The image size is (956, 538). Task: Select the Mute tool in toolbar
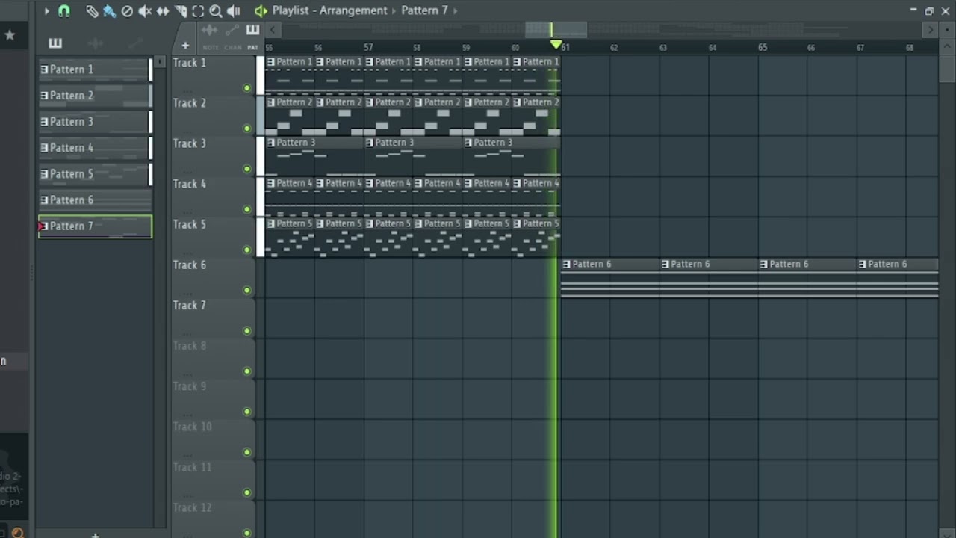[145, 11]
